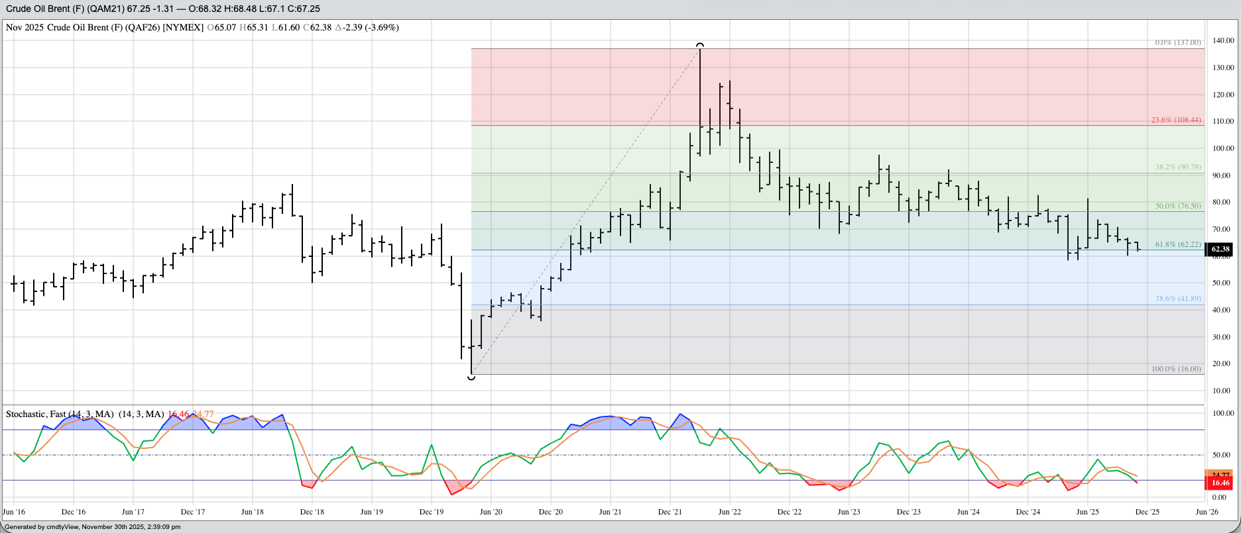The height and width of the screenshot is (533, 1241).
Task: Click the 50.0% (76.50) retracement label
Action: (x=1177, y=207)
